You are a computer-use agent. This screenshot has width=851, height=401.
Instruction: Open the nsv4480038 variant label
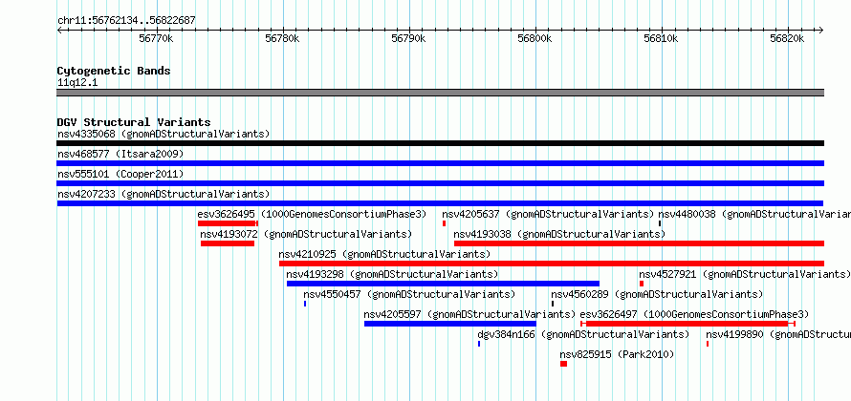tap(754, 214)
